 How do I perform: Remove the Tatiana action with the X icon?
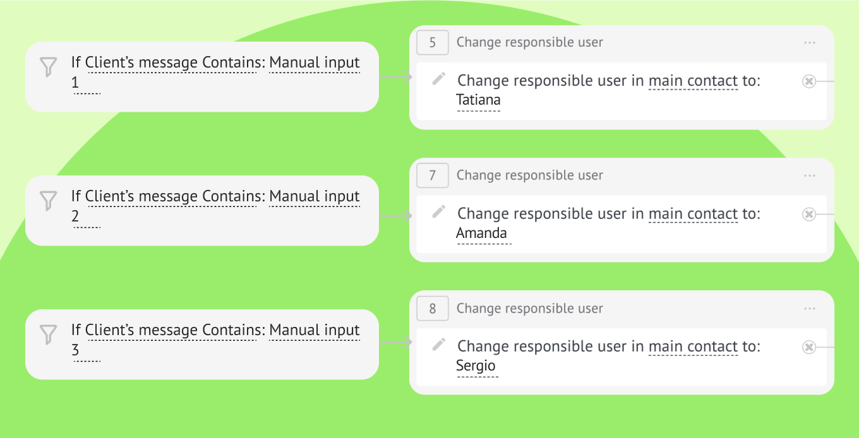[809, 81]
